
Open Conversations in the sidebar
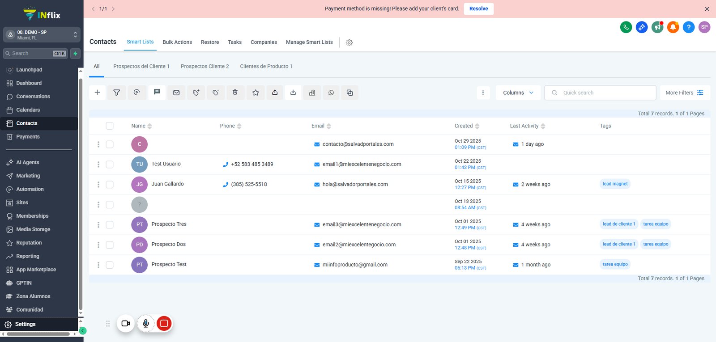tap(33, 97)
